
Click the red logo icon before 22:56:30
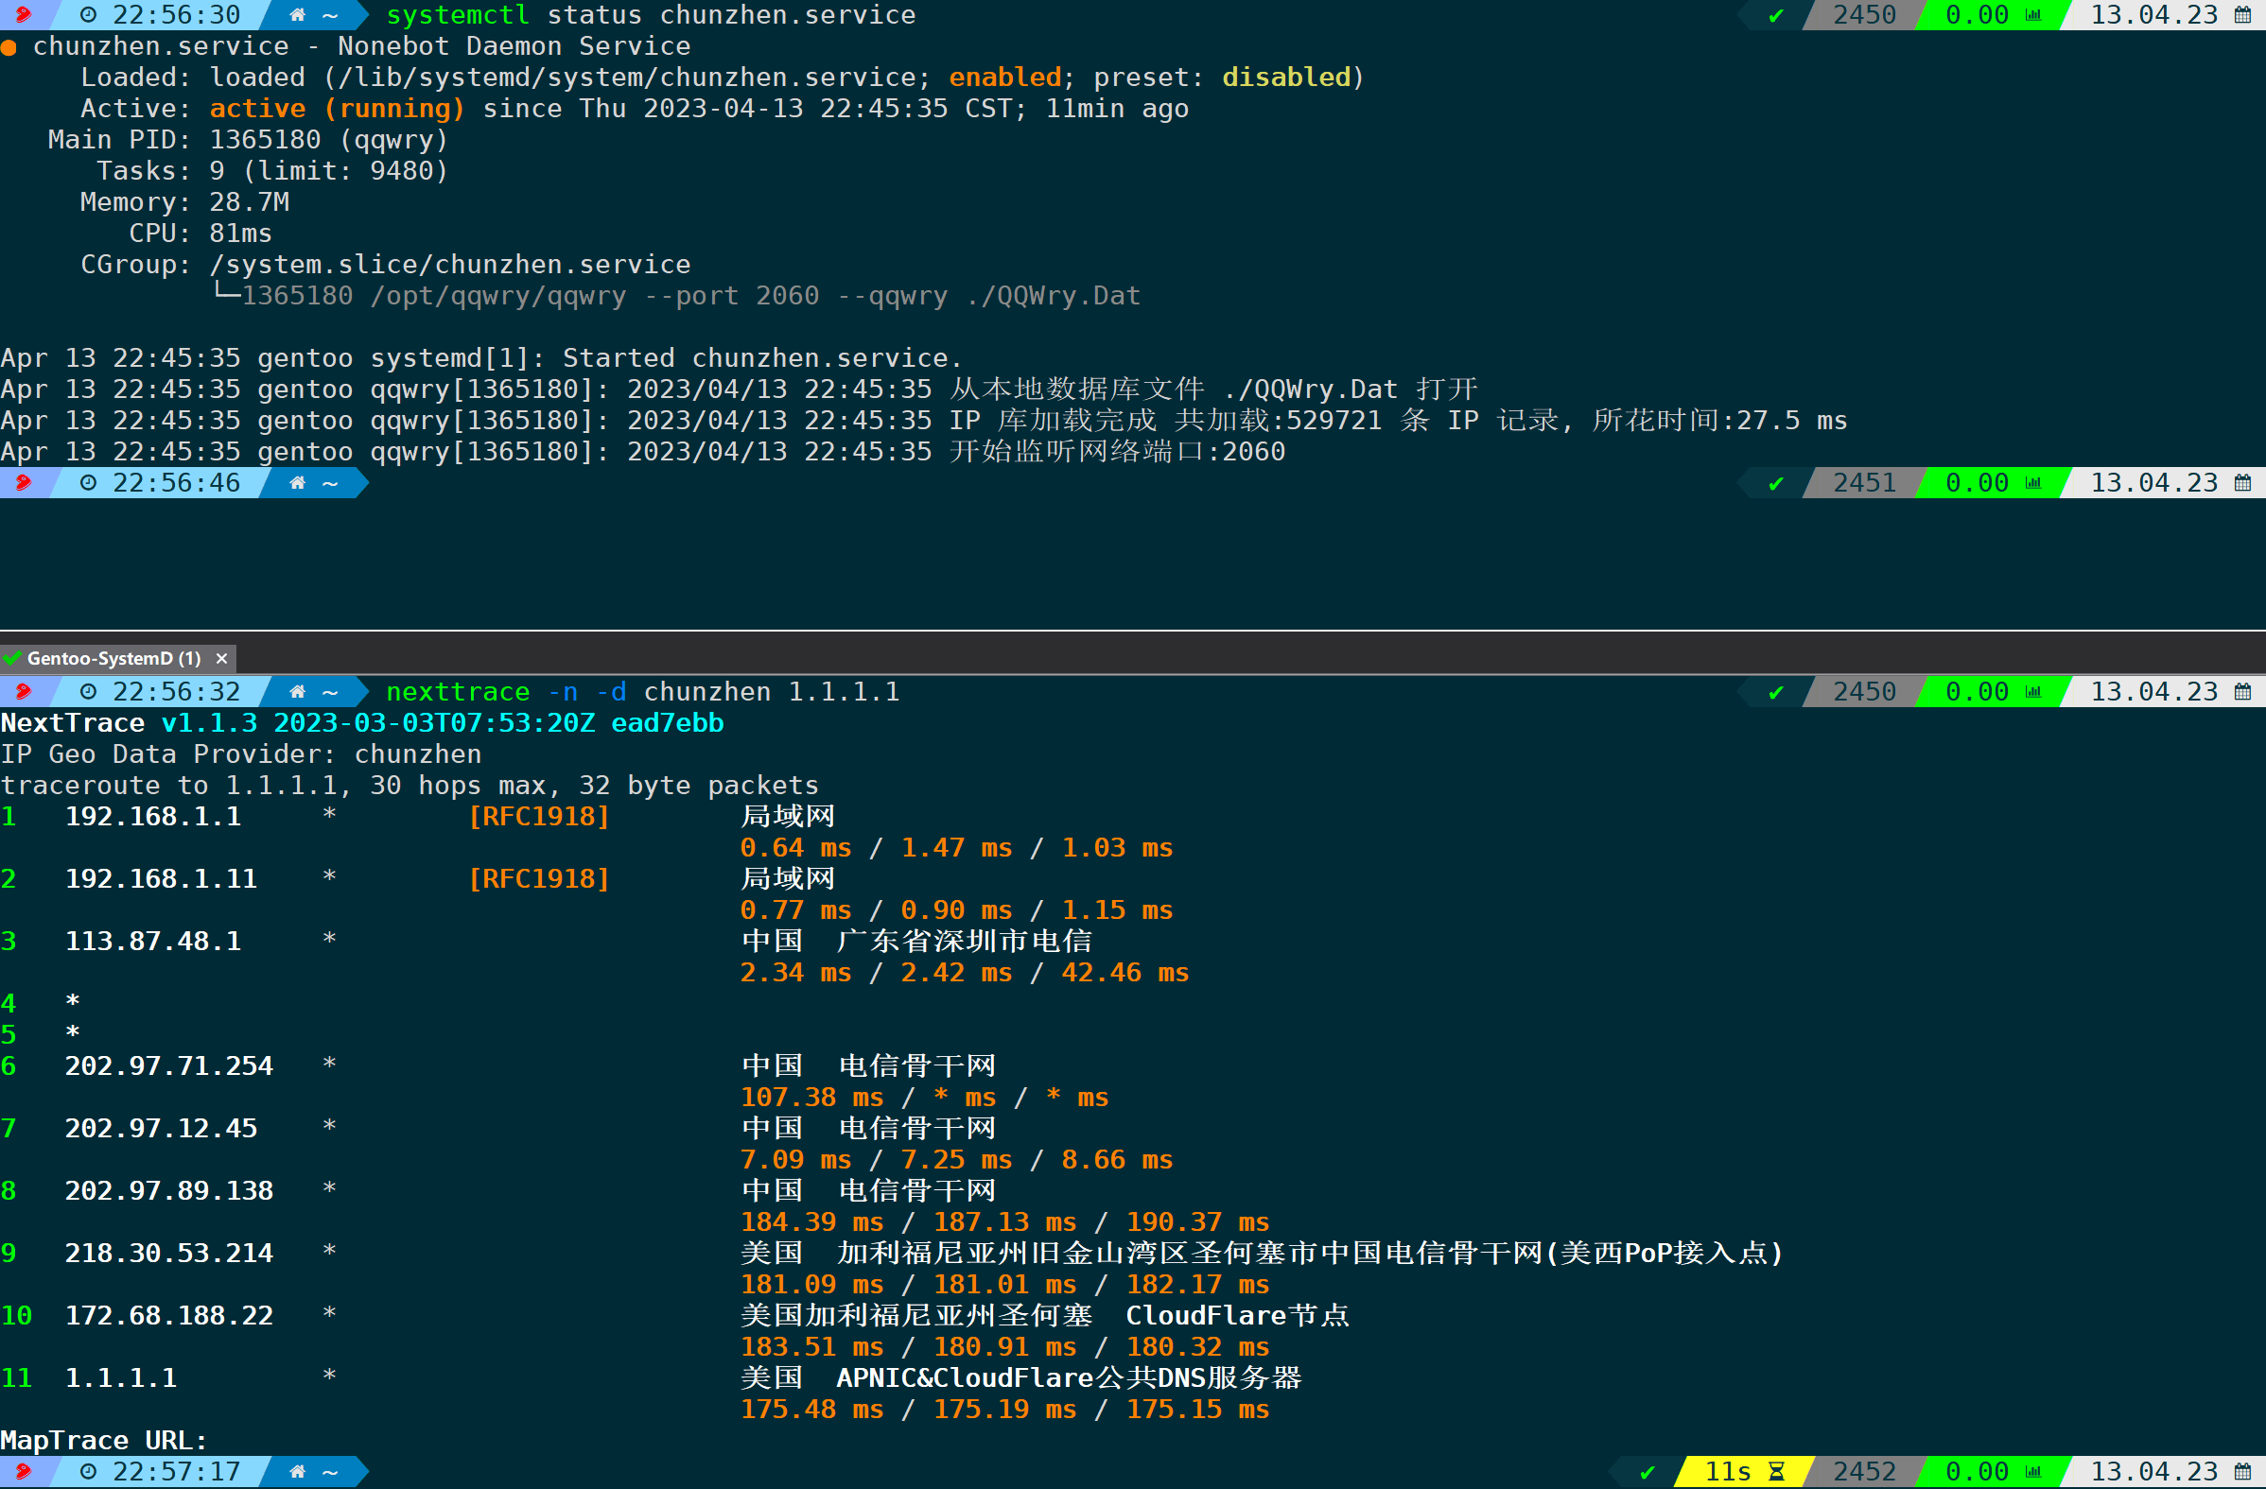[x=23, y=15]
